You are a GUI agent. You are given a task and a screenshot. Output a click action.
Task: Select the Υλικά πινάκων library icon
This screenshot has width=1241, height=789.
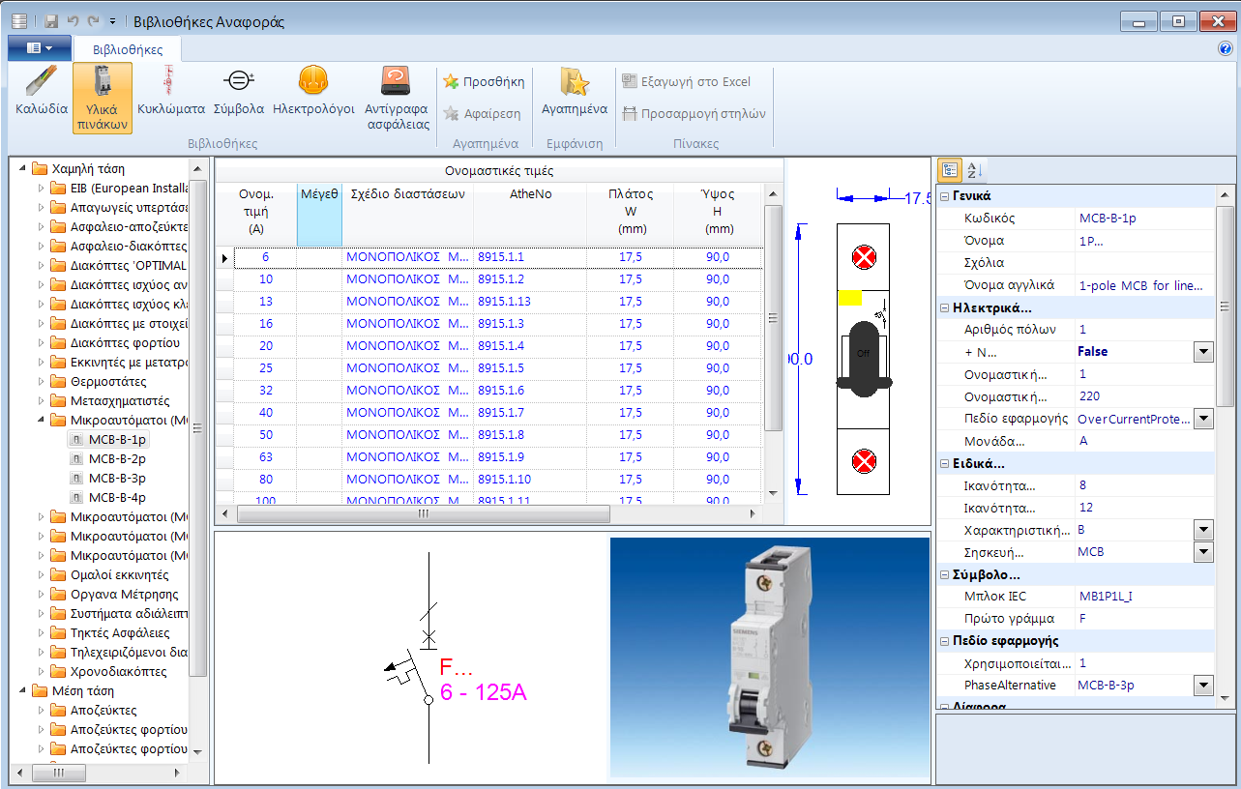tap(101, 92)
